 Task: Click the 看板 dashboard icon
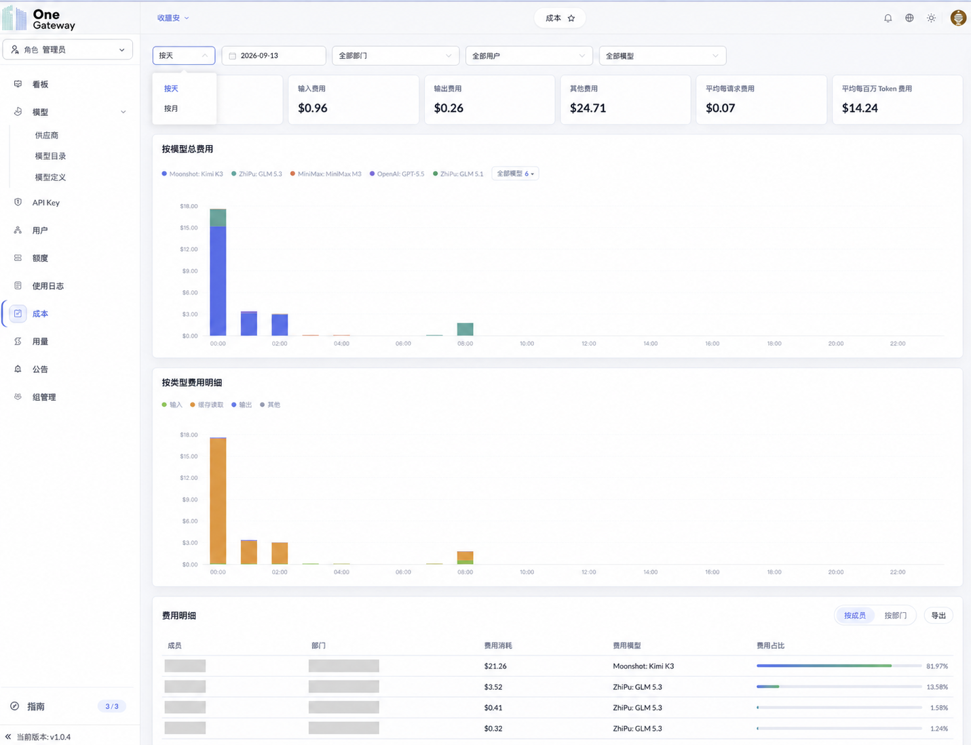[x=18, y=84]
